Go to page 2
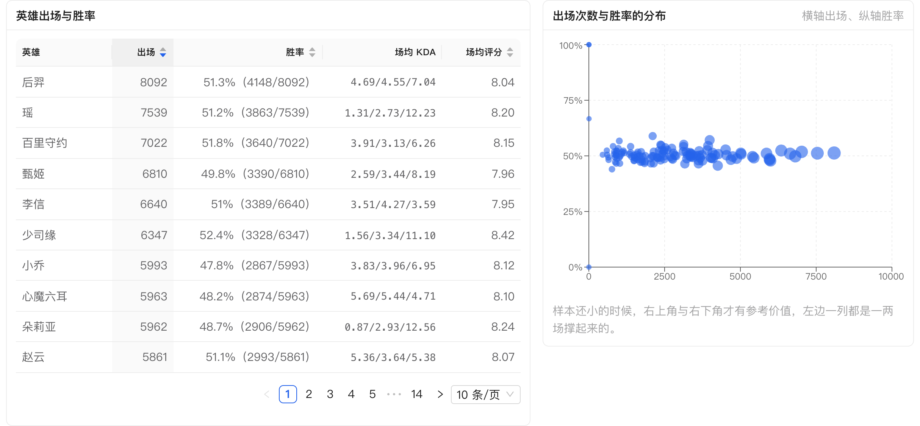Image resolution: width=920 pixels, height=426 pixels. pyautogui.click(x=309, y=395)
